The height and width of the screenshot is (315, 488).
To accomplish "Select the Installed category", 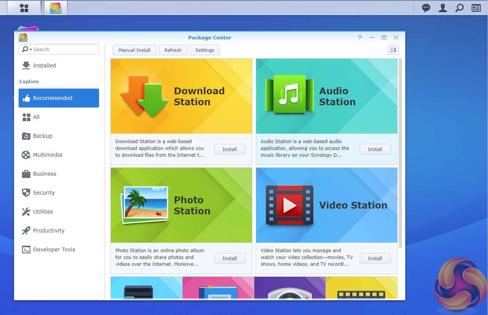I will (44, 65).
